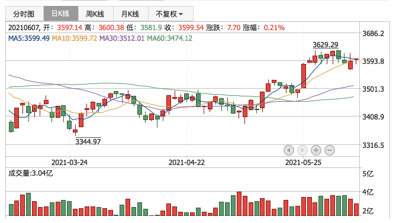Zoom out with the minus icon
The image size is (396, 223).
(330, 150)
